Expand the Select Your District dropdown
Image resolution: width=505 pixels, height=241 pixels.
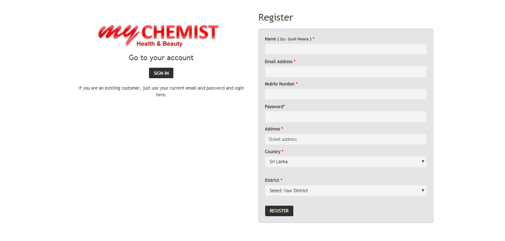click(346, 191)
